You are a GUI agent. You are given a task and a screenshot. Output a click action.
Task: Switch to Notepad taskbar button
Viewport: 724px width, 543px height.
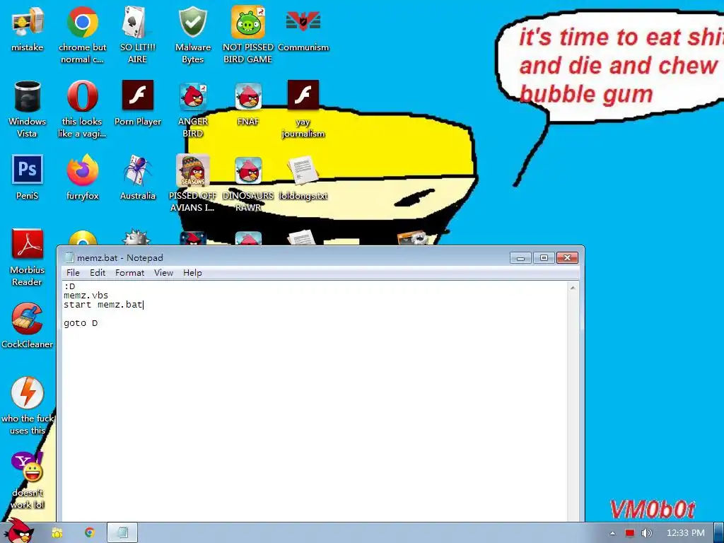tap(122, 533)
